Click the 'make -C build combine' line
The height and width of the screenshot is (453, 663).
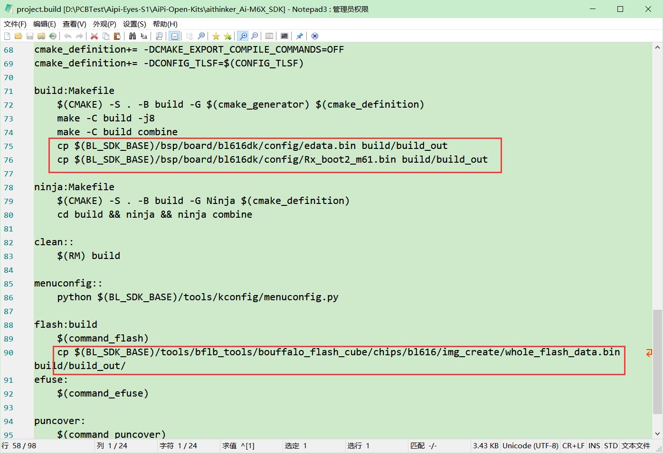(117, 132)
